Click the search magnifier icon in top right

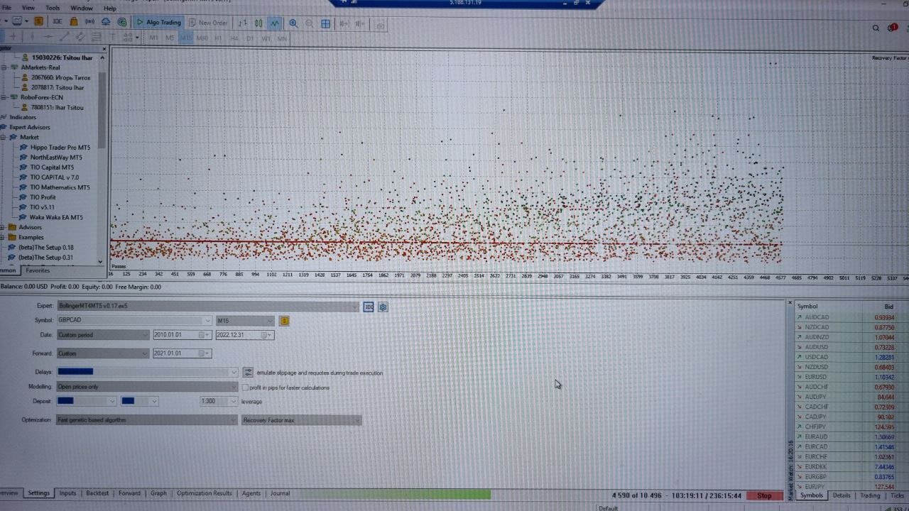click(876, 28)
